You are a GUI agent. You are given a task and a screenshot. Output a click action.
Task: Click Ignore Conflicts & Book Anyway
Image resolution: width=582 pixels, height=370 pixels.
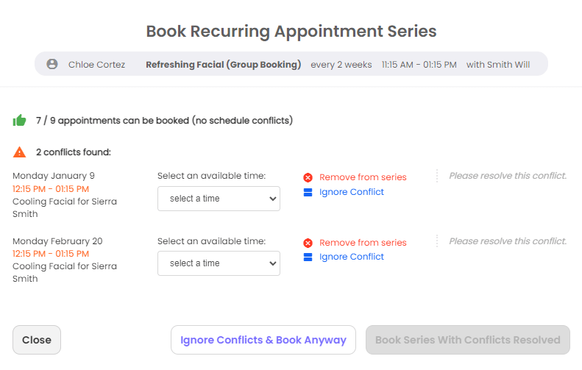coord(263,340)
